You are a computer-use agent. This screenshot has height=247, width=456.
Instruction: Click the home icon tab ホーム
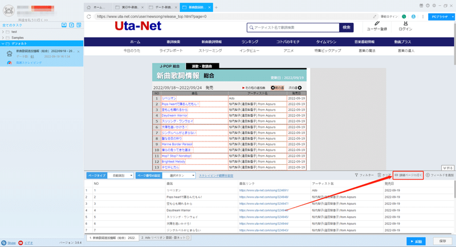[x=98, y=7]
